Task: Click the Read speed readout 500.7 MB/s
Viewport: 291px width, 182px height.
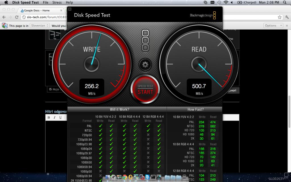Action: click(199, 88)
